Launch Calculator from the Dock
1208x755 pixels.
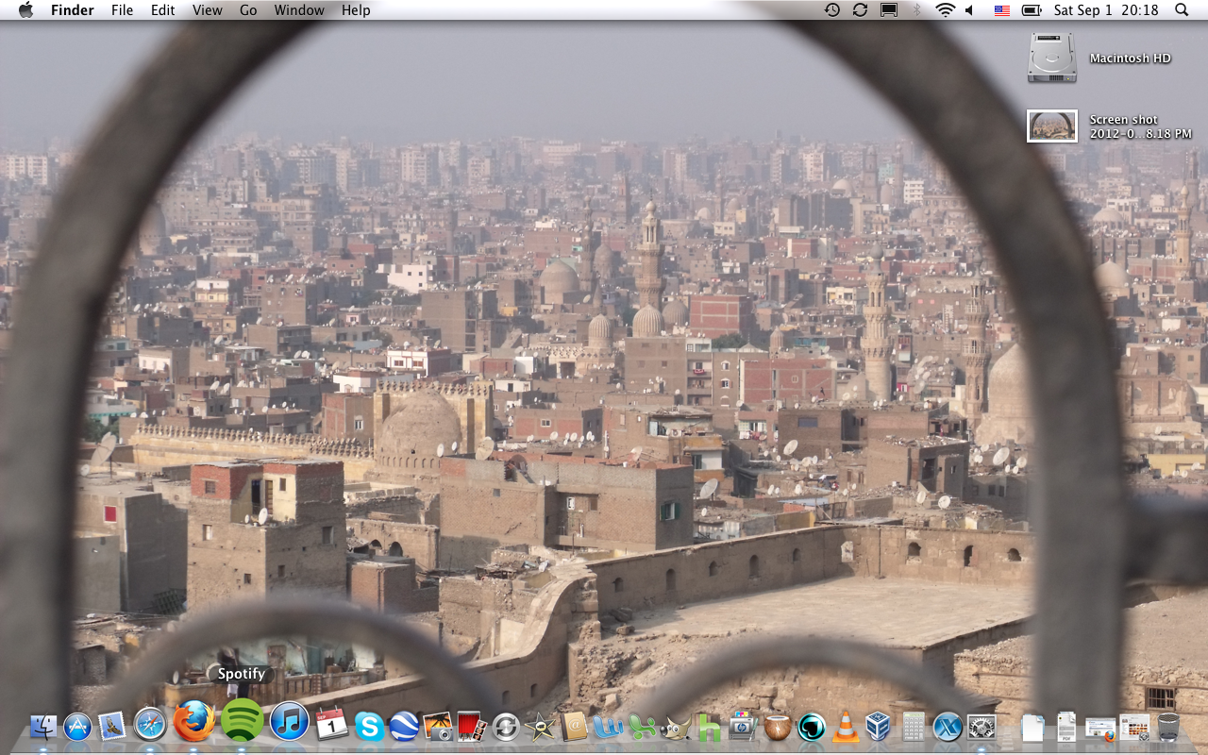click(x=913, y=727)
